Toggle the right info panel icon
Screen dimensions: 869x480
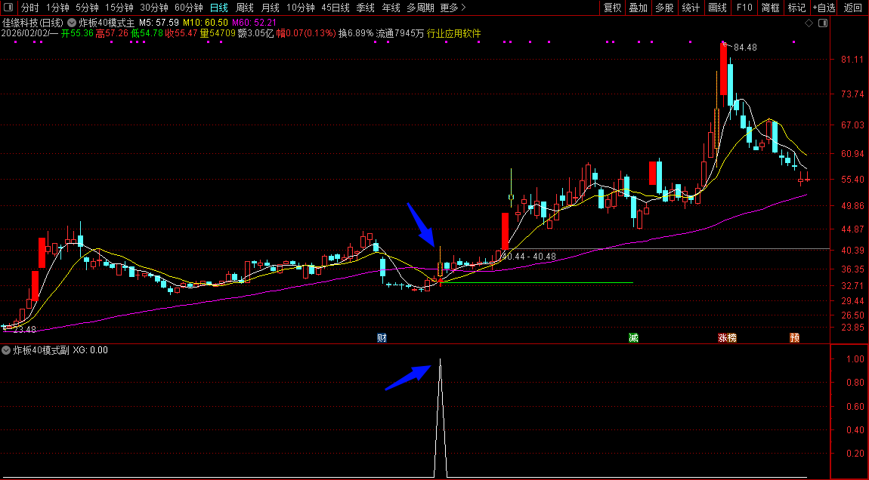pyautogui.click(x=823, y=23)
